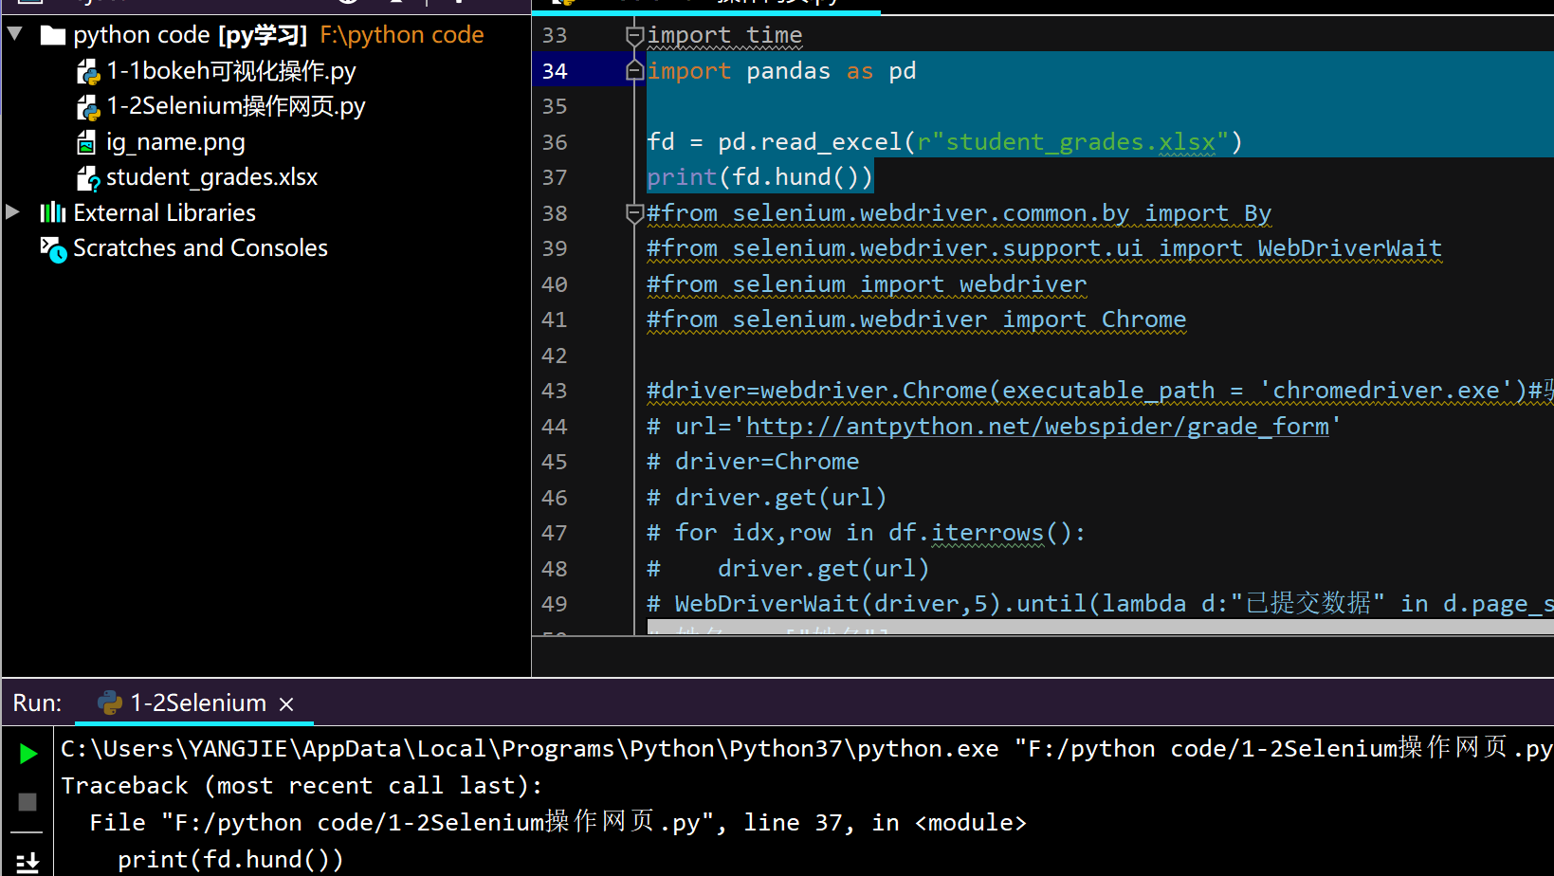The image size is (1554, 876).
Task: Click the ig_name.png image file icon
Action: pyautogui.click(x=86, y=143)
